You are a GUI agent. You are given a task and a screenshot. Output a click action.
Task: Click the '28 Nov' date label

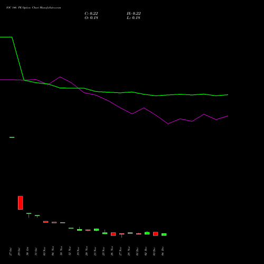[129, 251]
